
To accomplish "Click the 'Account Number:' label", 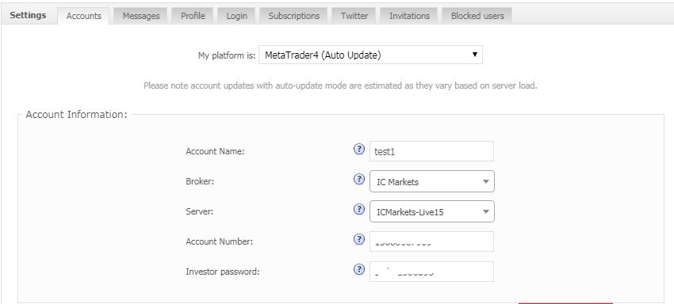I will [219, 241].
